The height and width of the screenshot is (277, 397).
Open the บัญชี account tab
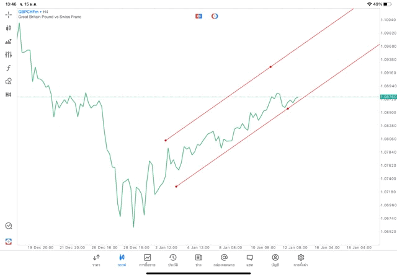tap(275, 260)
